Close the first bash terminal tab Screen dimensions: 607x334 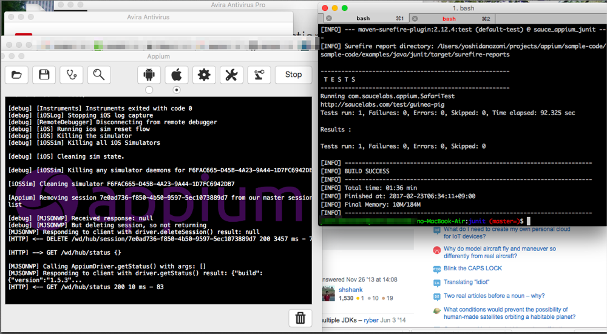point(328,19)
